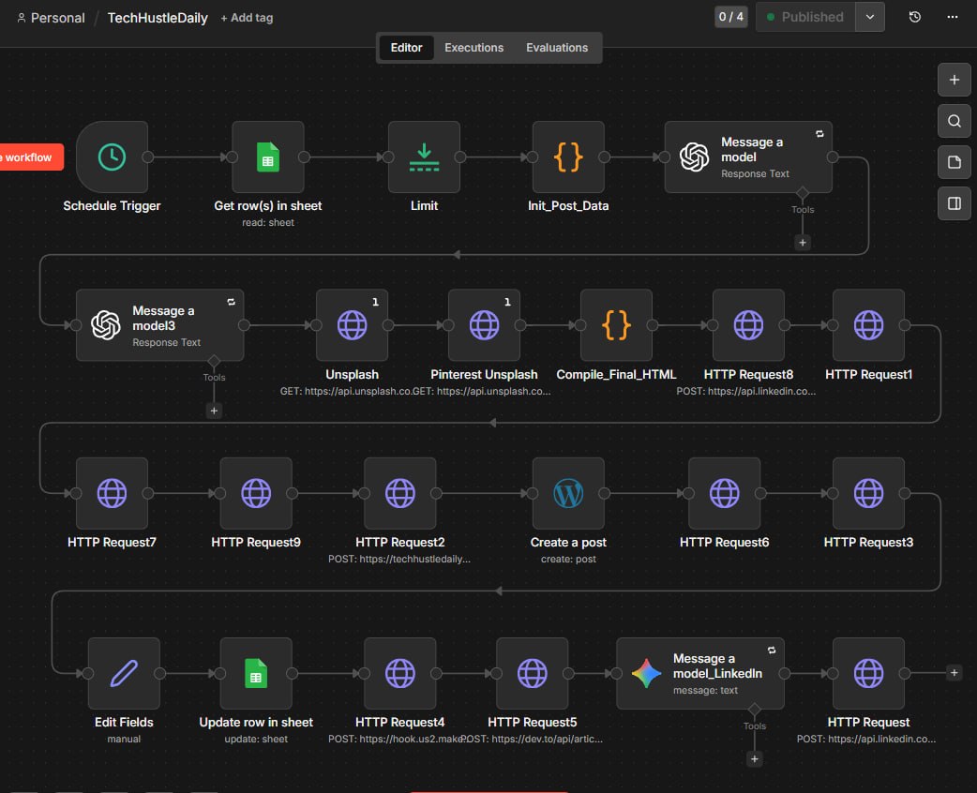Open the Init_Post_Data code node
This screenshot has width=977, height=793.
point(568,157)
